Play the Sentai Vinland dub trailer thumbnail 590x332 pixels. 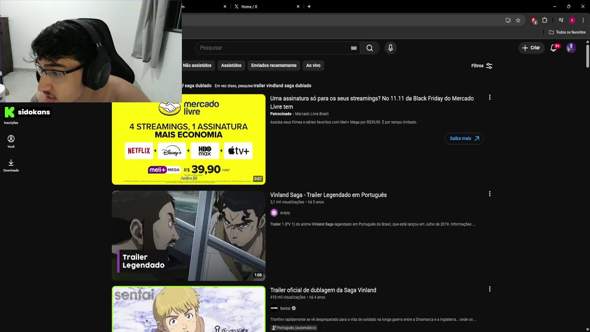(x=189, y=309)
